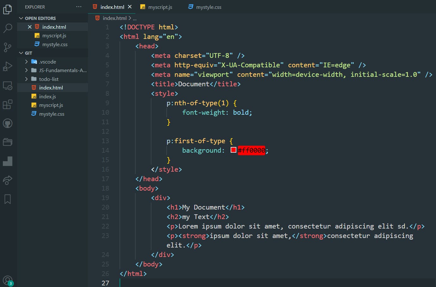Click the closing </html> tag

[133, 274]
